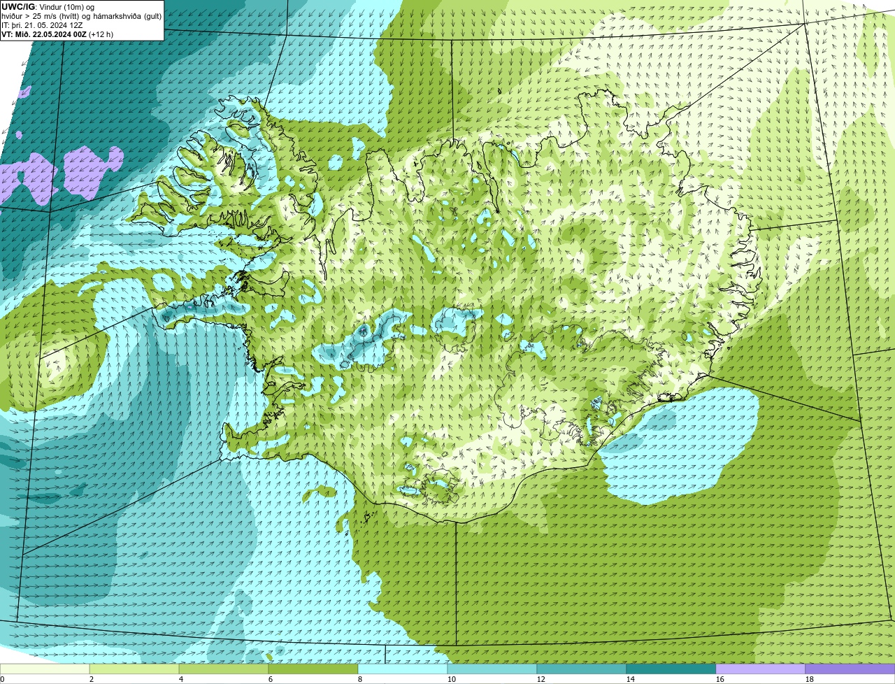Click the valid time "VT: Mið. 22.05.2024 00Z (+12 h)"
Viewport: 895px width, 684px height.
point(57,34)
